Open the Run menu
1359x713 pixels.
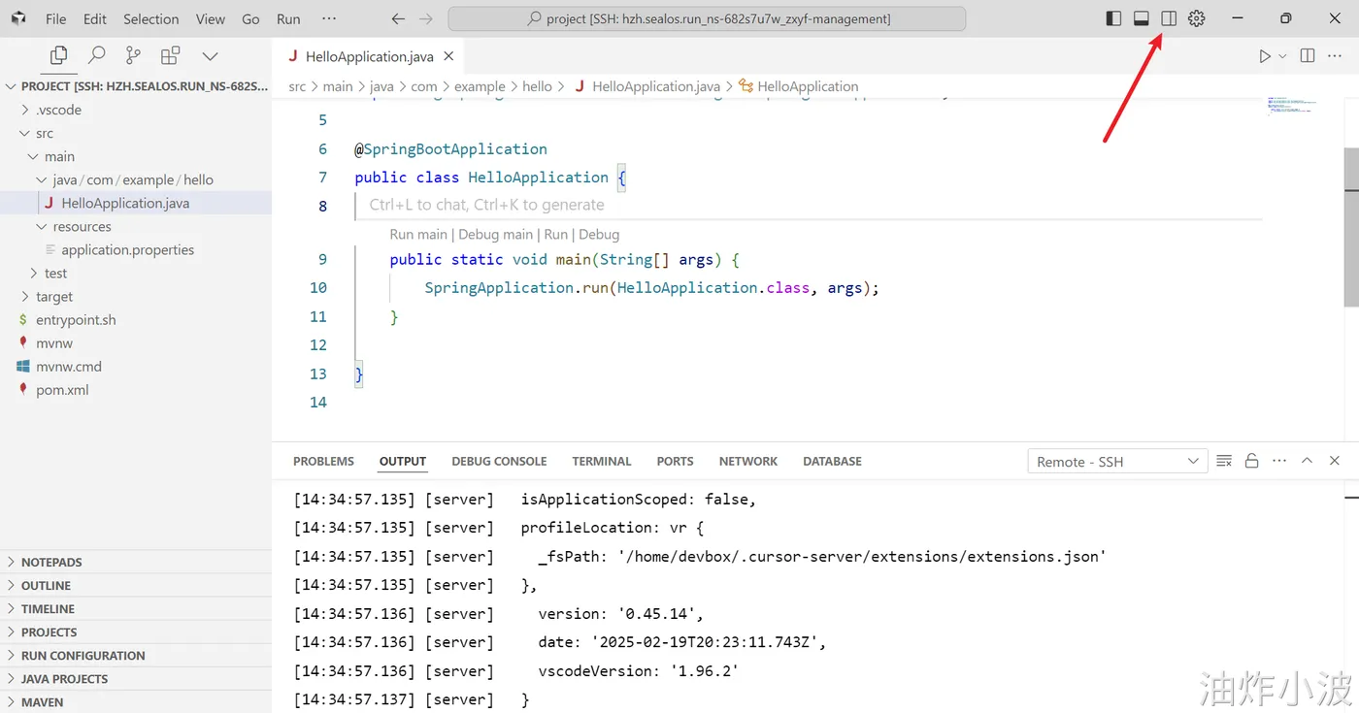coord(288,18)
